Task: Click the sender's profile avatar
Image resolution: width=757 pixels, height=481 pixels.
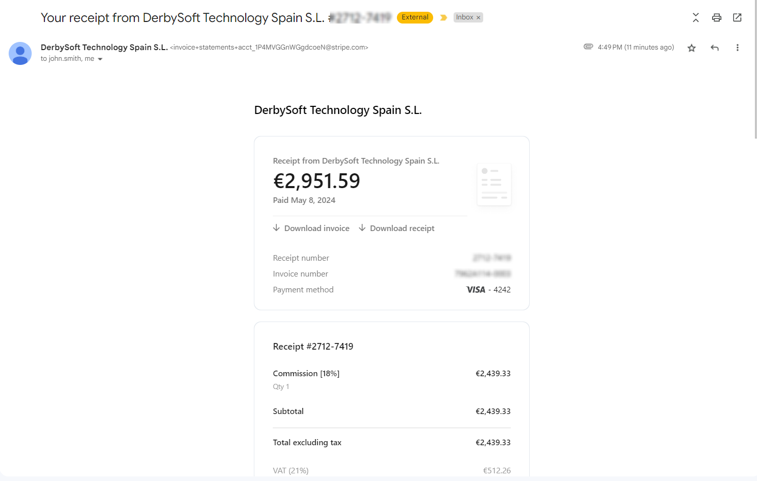Action: pyautogui.click(x=20, y=53)
